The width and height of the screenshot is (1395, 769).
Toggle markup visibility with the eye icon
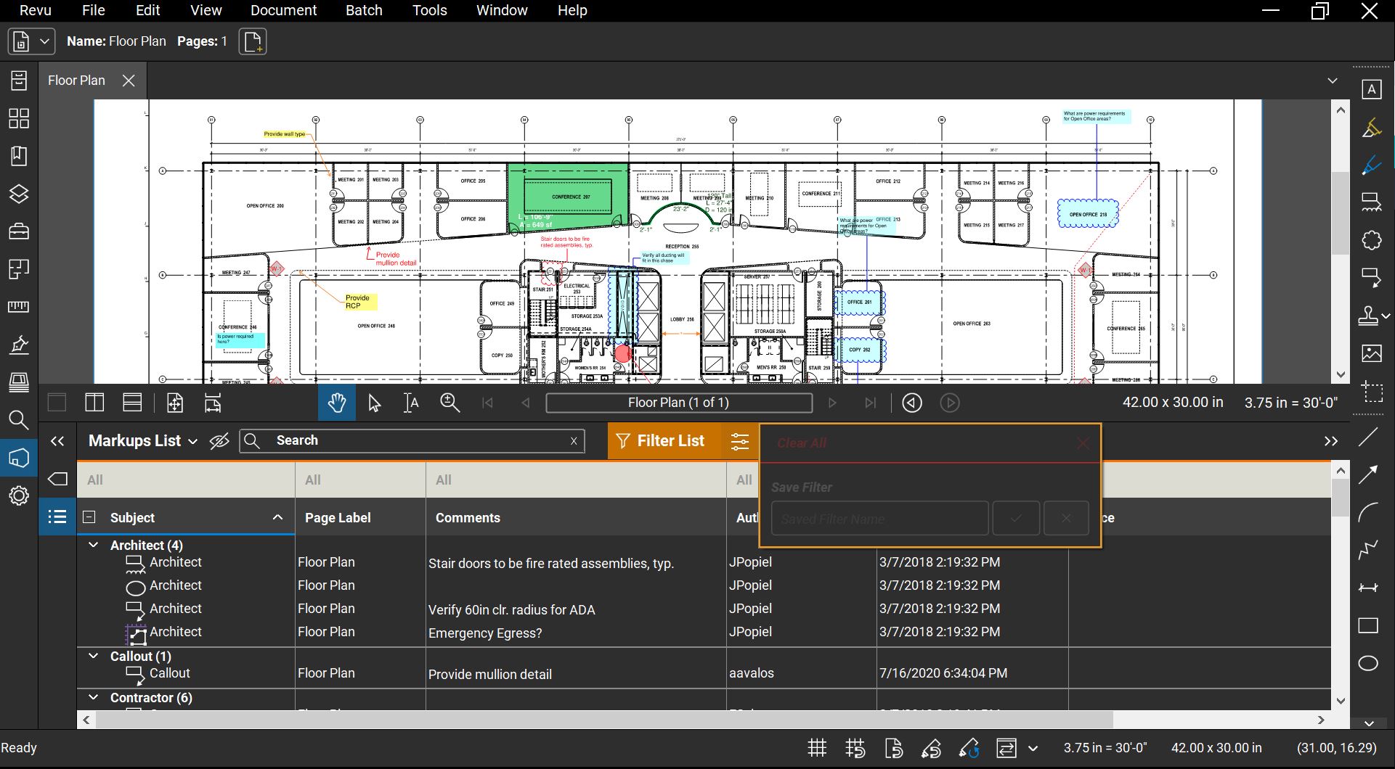pyautogui.click(x=219, y=440)
